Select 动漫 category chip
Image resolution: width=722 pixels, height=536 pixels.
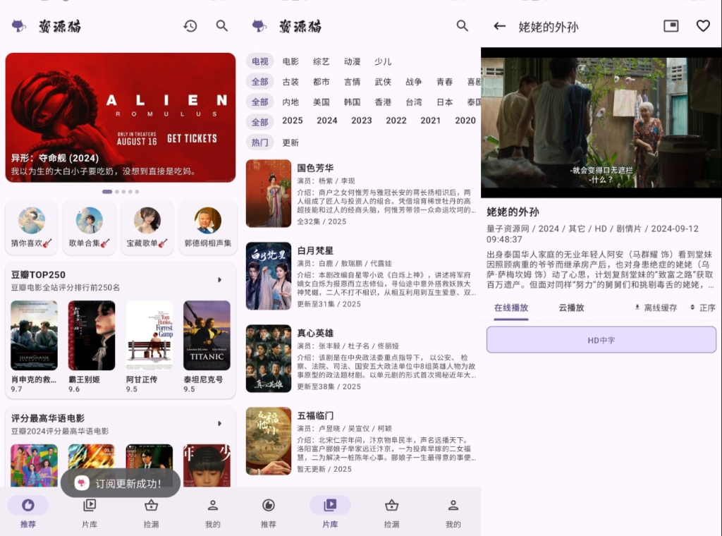click(x=353, y=61)
